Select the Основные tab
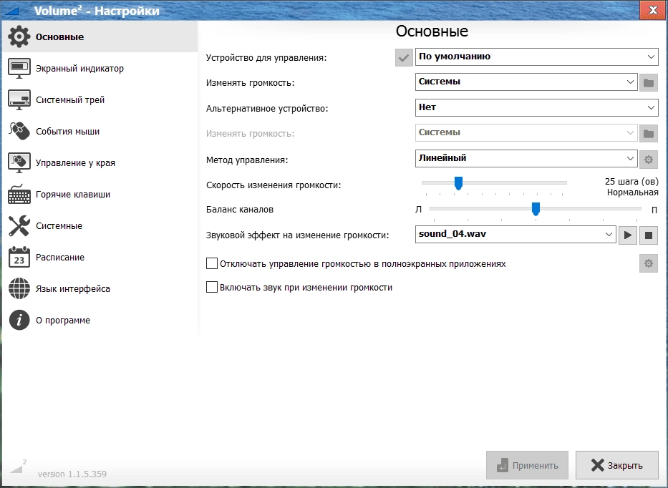 [x=100, y=36]
